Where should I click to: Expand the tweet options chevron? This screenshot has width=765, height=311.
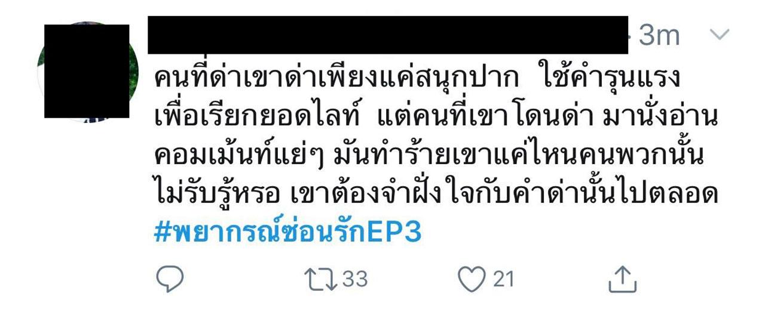[720, 35]
